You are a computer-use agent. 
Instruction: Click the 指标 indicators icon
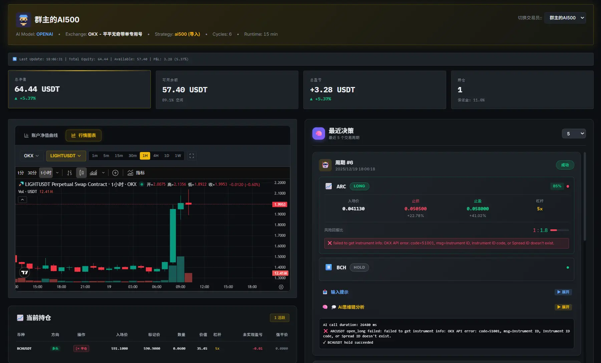[130, 173]
